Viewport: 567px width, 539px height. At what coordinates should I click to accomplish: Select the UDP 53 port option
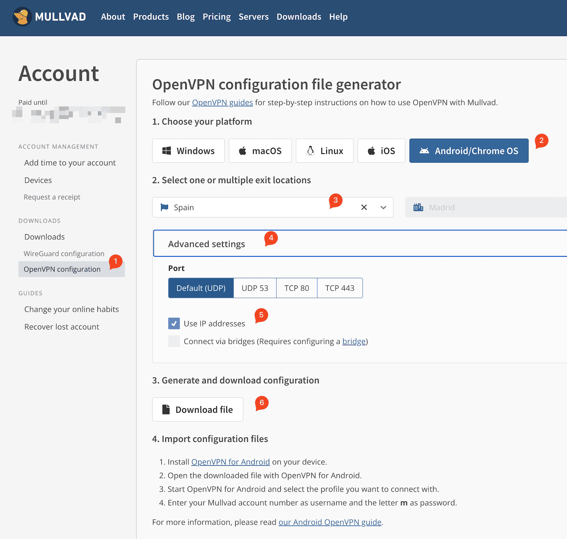click(255, 288)
